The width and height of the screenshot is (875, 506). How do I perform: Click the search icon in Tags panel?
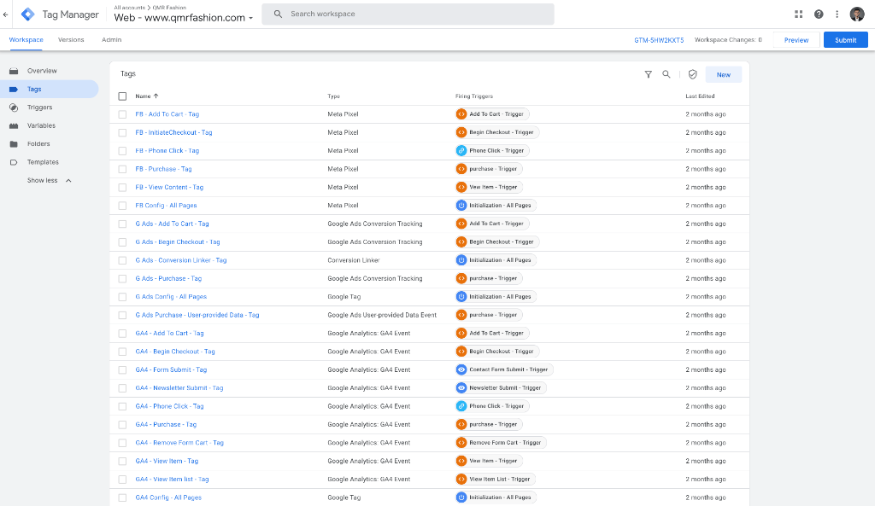(x=667, y=74)
